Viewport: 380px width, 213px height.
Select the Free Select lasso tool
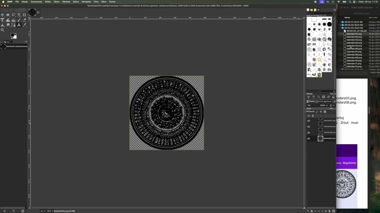pos(13,15)
